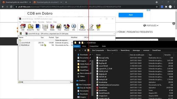Select OneDrive in Explorer sidebar

(x=82, y=81)
